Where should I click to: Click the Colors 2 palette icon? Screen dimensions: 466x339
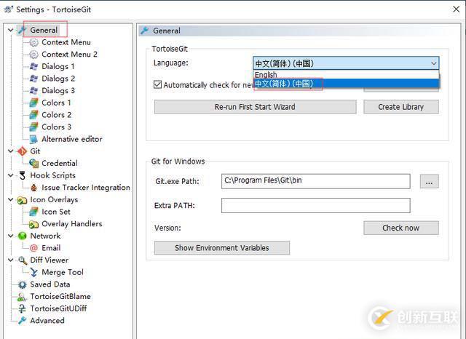pos(34,115)
